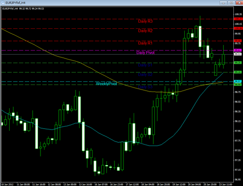The width and height of the screenshot is (243, 186).
Task: Minimize the EURJPY H4 chart window
Action: (223, 3)
